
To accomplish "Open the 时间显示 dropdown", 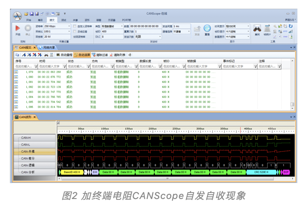I will tap(248, 26).
